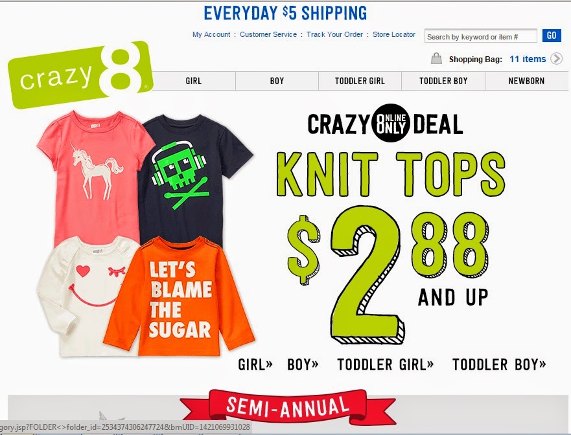The image size is (571, 435).
Task: Click the Crazy 8 logo
Action: 80,75
